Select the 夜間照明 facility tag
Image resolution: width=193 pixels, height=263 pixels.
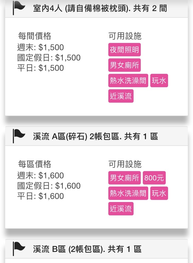[124, 50]
